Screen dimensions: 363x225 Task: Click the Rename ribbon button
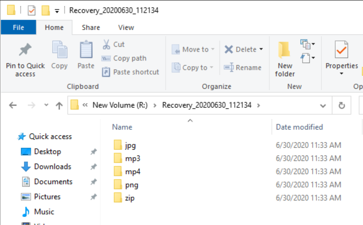pyautogui.click(x=243, y=67)
